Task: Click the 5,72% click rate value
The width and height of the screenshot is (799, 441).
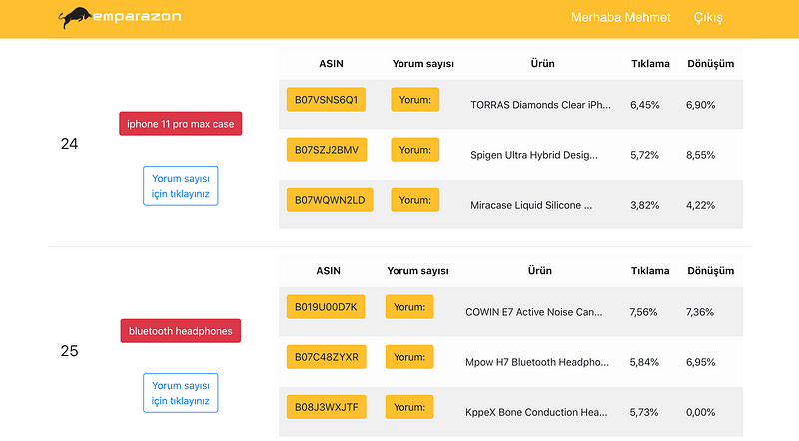Action: pos(644,155)
